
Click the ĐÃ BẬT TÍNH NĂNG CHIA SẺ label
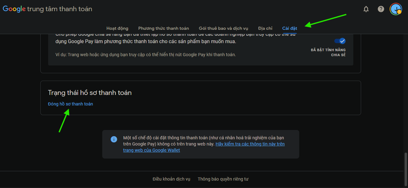328,52
